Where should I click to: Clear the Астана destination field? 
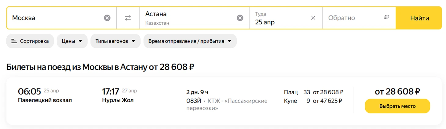point(240,18)
